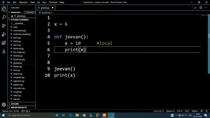Click the feedback icon in status bar

click(x=201, y=111)
